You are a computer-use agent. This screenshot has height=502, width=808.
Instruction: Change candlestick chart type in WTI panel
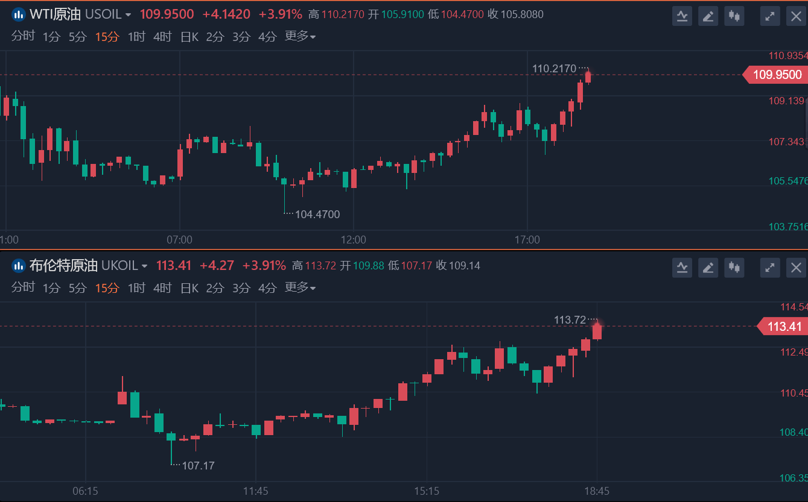click(734, 16)
